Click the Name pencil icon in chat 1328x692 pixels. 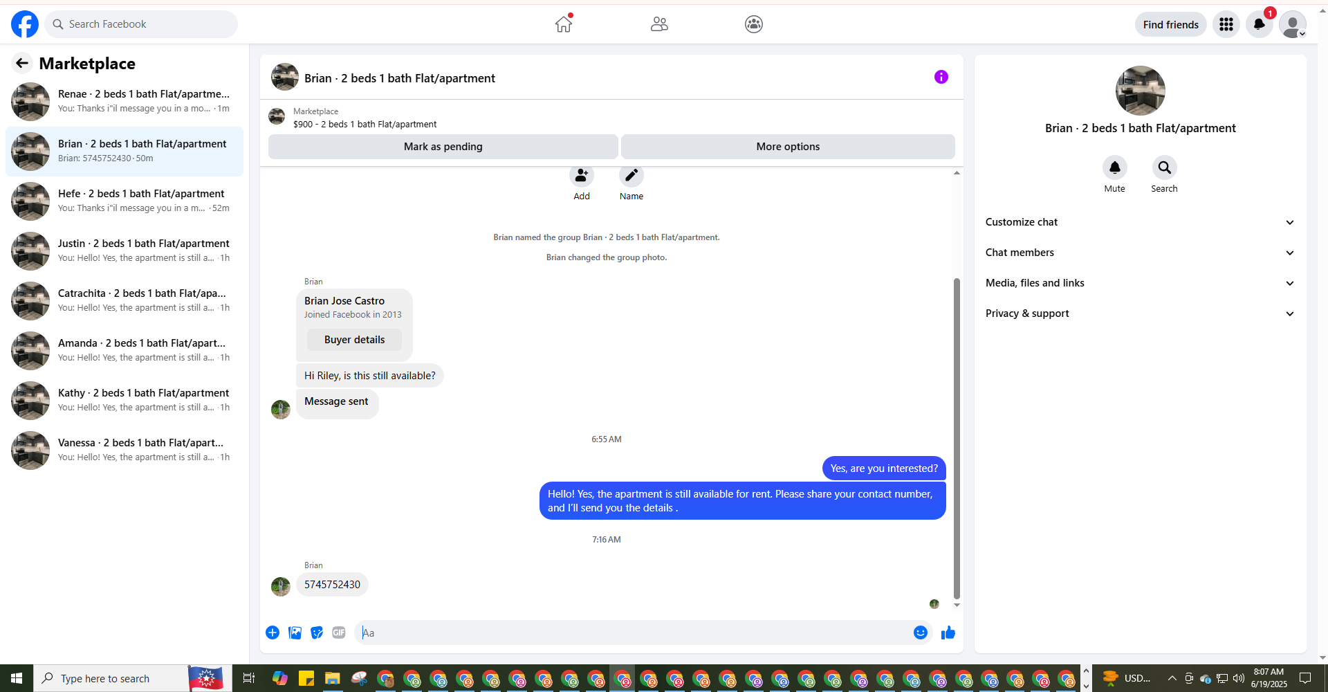631,176
